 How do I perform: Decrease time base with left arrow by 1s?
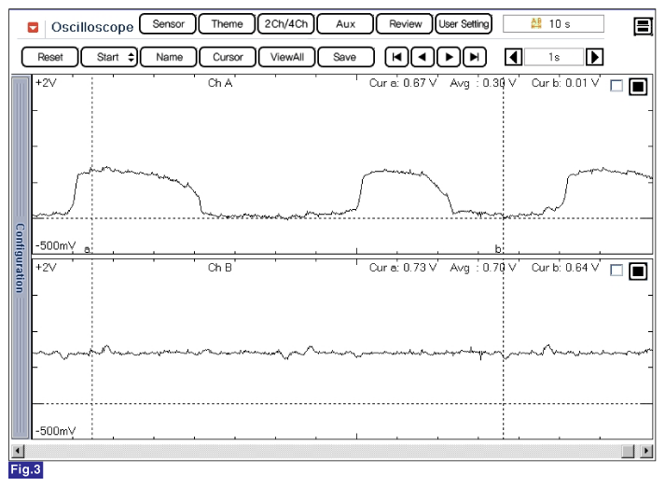click(513, 57)
